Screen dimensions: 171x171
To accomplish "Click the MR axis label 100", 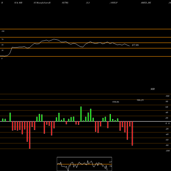I will tap(167, 96).
